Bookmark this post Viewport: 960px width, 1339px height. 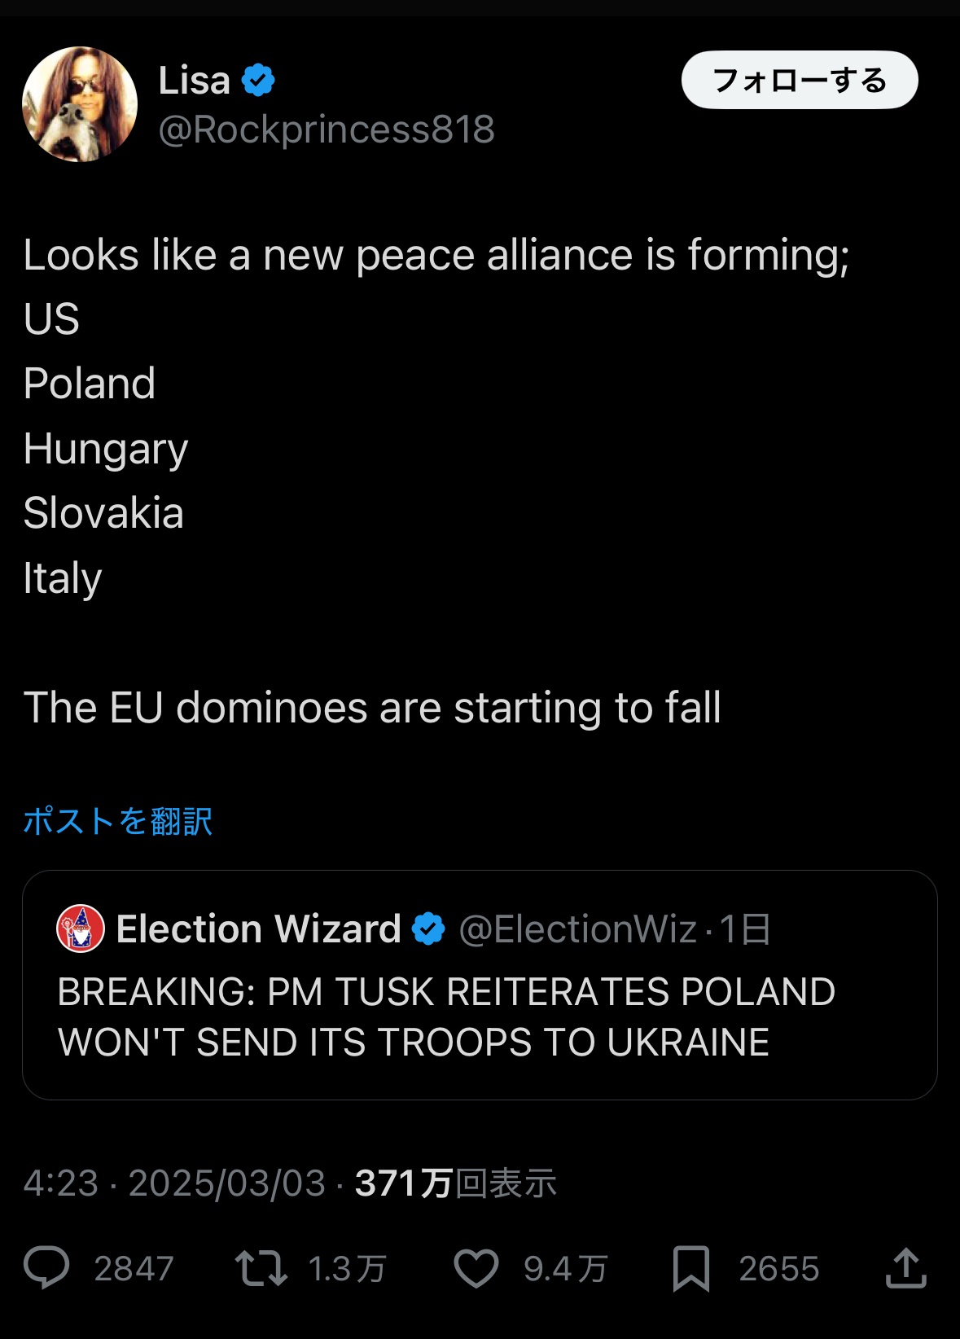pos(691,1268)
